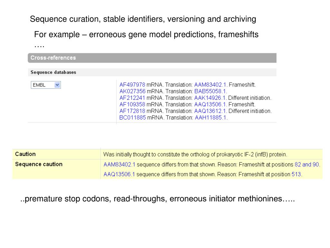Open the EMBL database dropdown
This screenshot has width=330, height=248.
46,85
